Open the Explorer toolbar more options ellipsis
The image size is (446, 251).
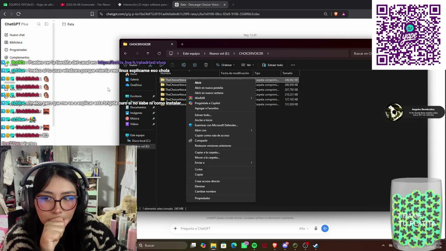point(293,65)
